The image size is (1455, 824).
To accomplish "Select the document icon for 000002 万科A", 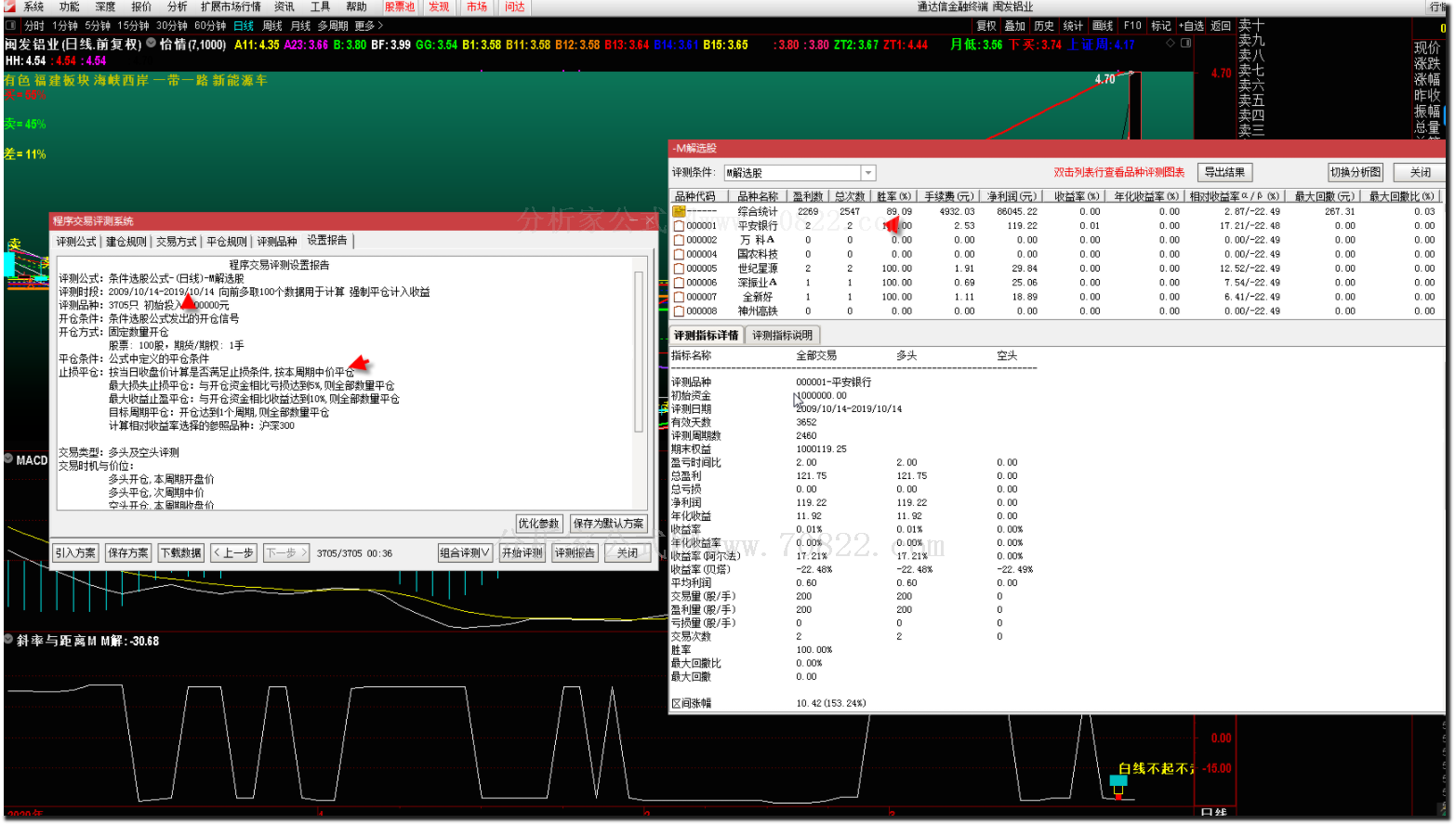I will (679, 240).
